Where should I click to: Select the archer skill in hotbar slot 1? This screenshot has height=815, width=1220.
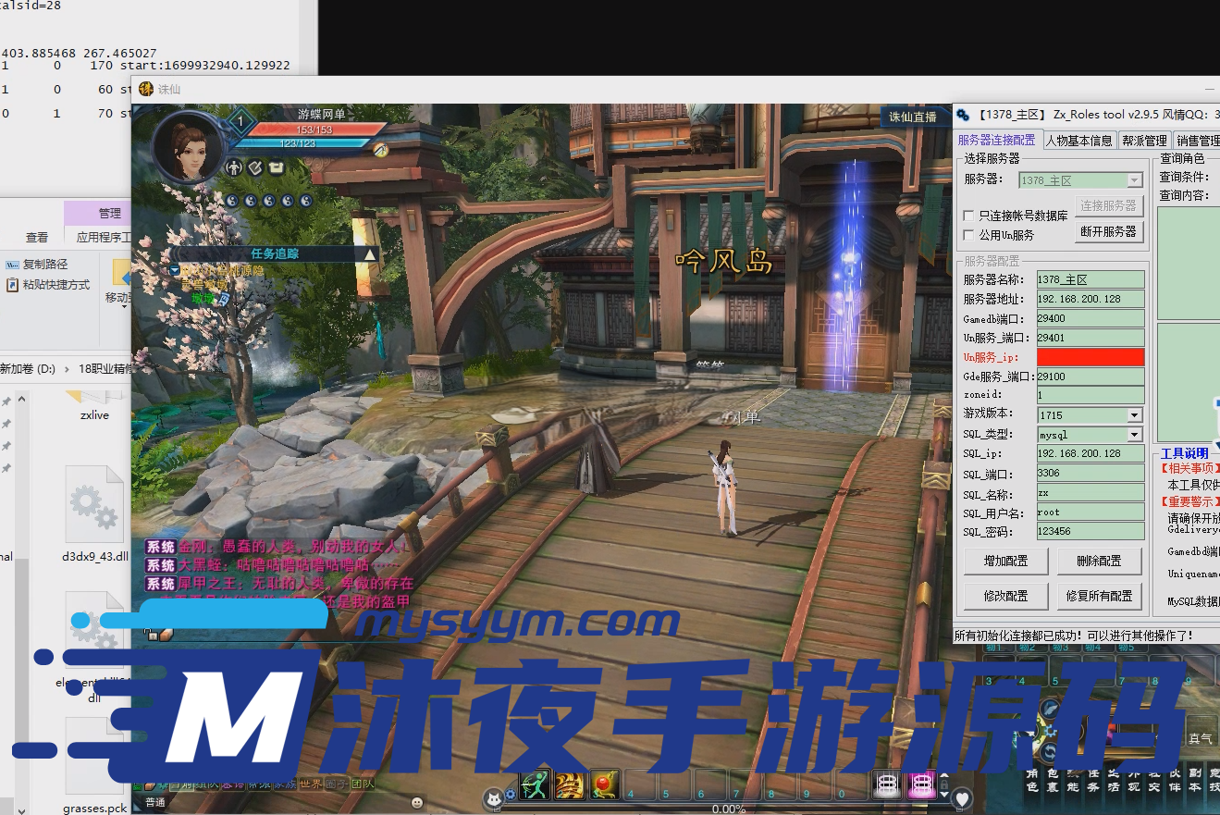click(x=535, y=785)
